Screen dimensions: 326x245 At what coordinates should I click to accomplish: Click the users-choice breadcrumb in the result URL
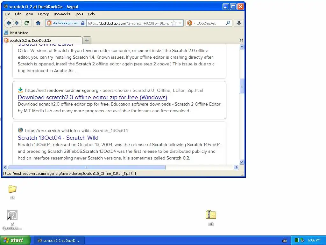click(115, 90)
